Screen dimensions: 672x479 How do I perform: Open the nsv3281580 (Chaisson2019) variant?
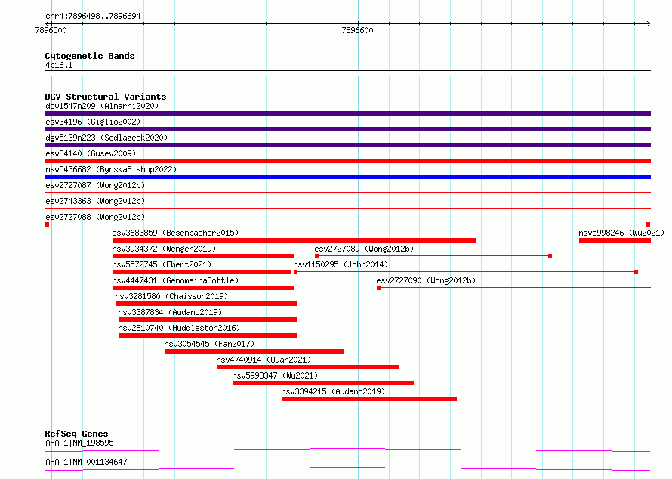(x=171, y=296)
